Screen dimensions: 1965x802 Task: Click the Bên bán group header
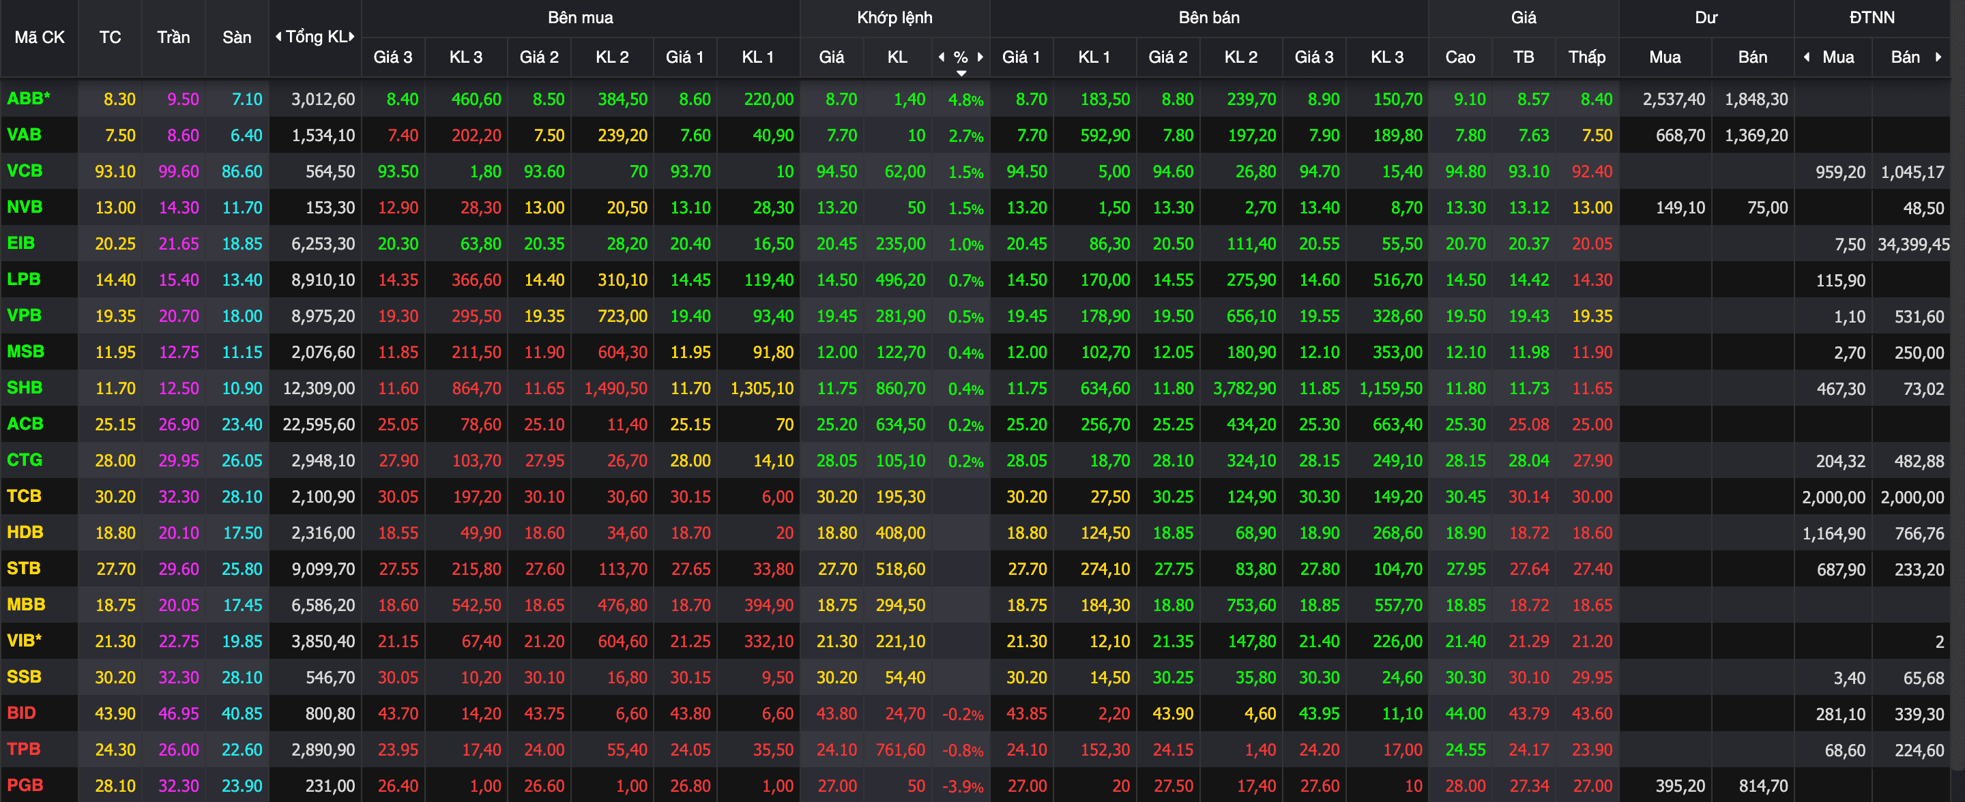coord(1209,18)
